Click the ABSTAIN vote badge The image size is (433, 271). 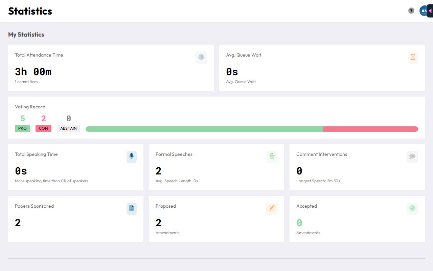tap(68, 128)
